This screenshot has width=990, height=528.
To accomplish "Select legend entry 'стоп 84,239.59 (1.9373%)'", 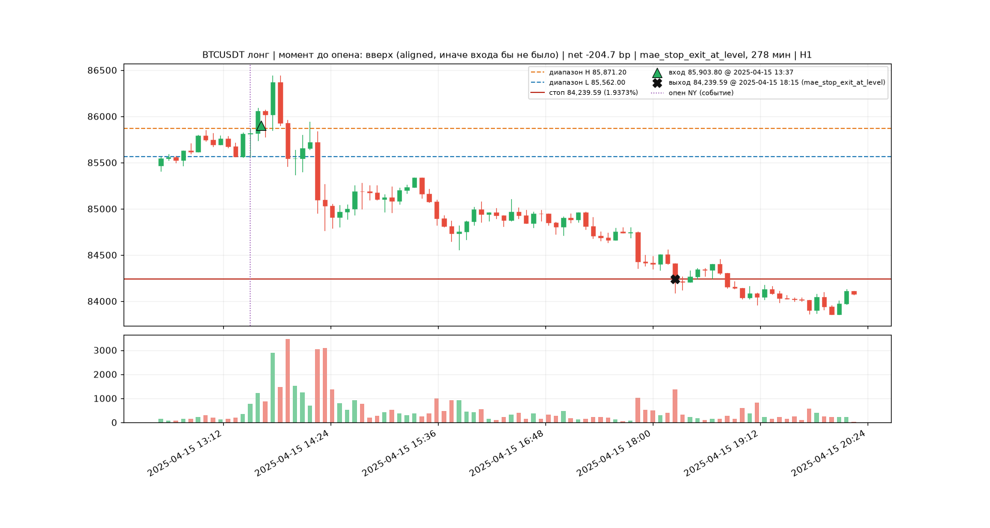I will click(593, 93).
